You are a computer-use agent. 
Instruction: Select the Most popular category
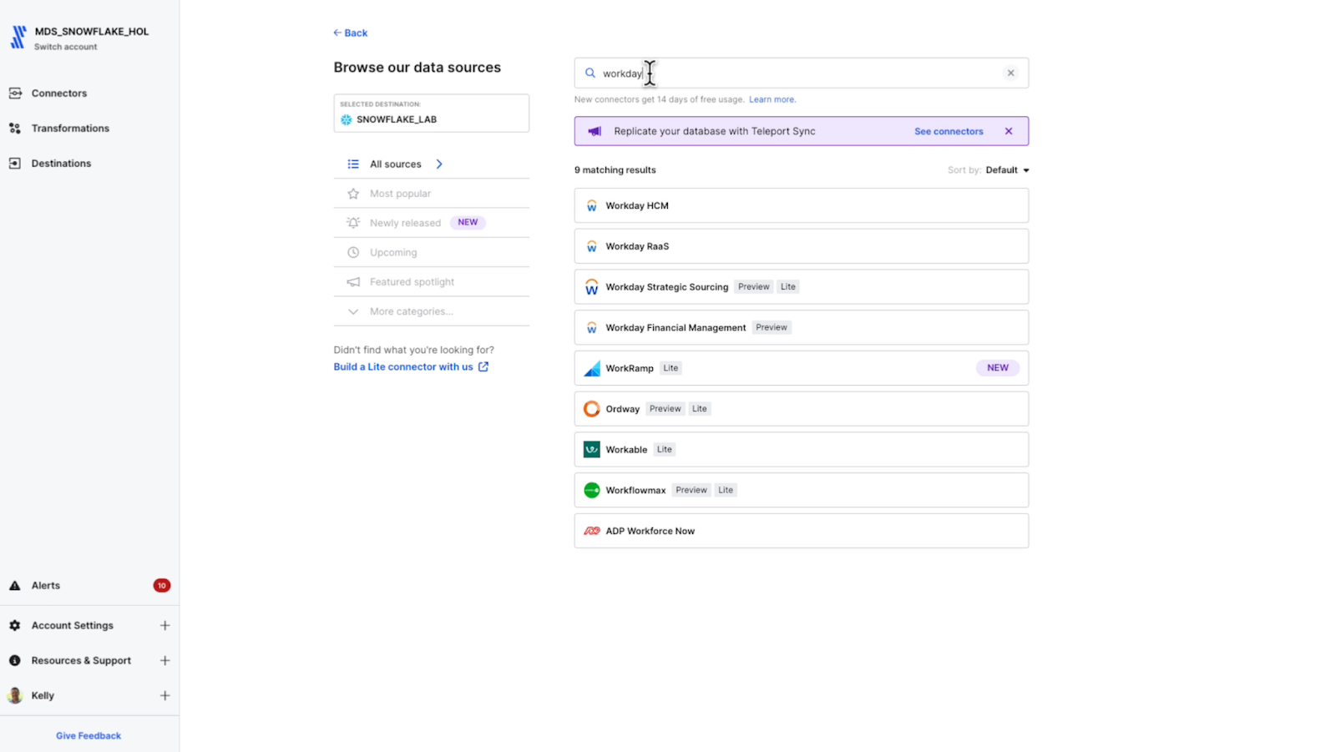pos(431,194)
